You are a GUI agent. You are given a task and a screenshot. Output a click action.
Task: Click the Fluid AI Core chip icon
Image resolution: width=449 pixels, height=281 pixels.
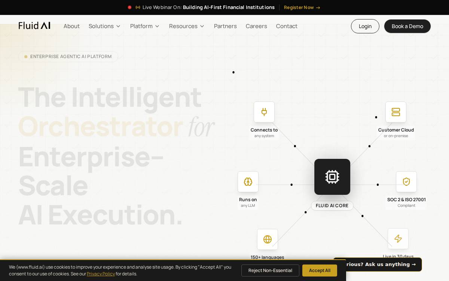pos(332,177)
